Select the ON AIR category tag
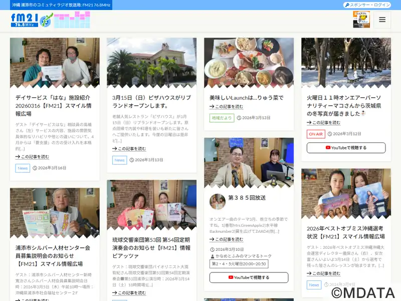Image resolution: width=401 pixels, height=301 pixels. 316,134
